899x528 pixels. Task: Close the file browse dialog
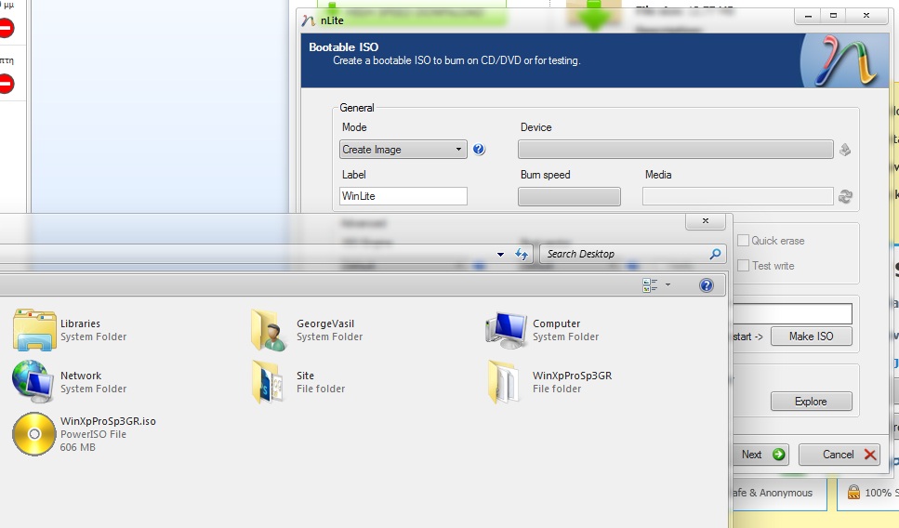click(x=706, y=221)
